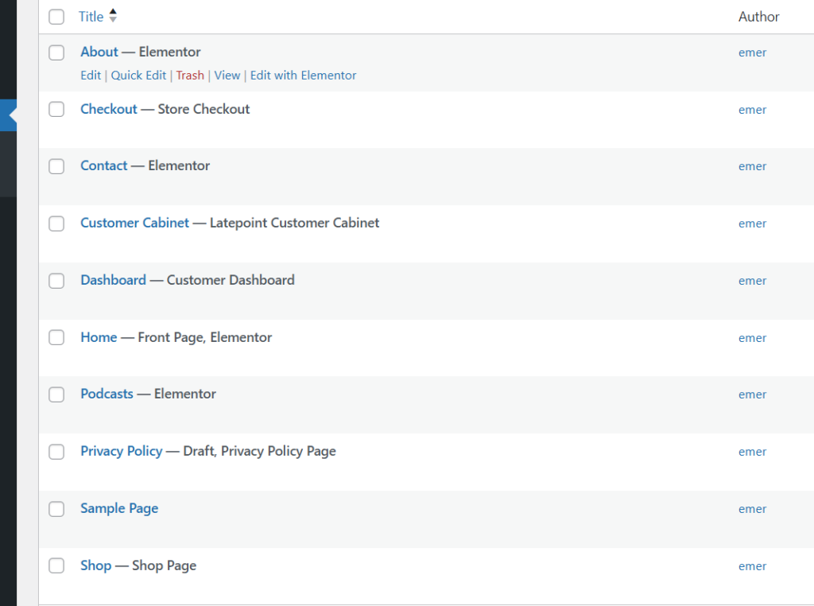Open the Privacy Policy draft
The height and width of the screenshot is (606, 814).
pyautogui.click(x=121, y=451)
